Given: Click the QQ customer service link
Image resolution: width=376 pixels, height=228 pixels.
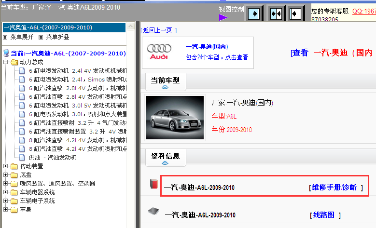Looking at the screenshot, I should point(364,11).
